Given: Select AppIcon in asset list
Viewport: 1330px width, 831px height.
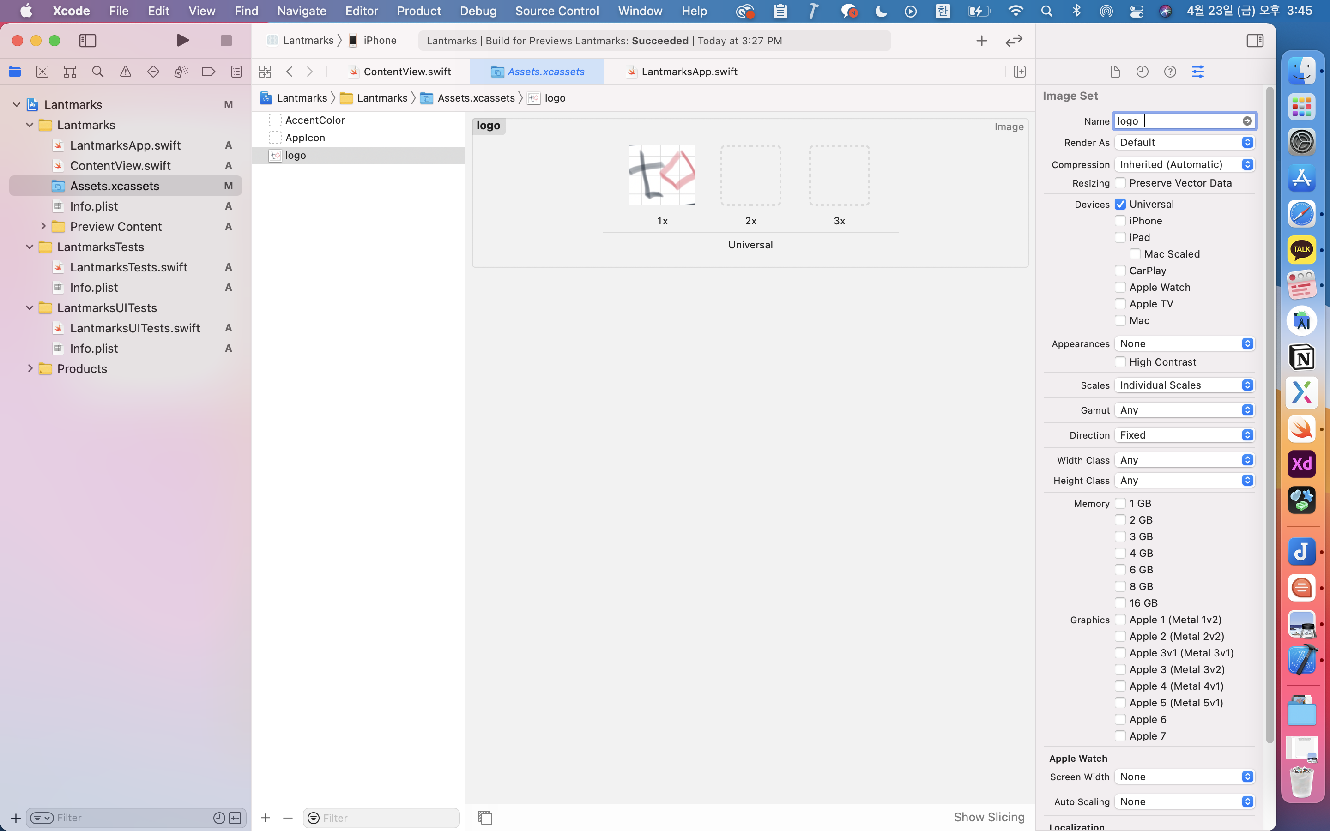Looking at the screenshot, I should coord(305,138).
